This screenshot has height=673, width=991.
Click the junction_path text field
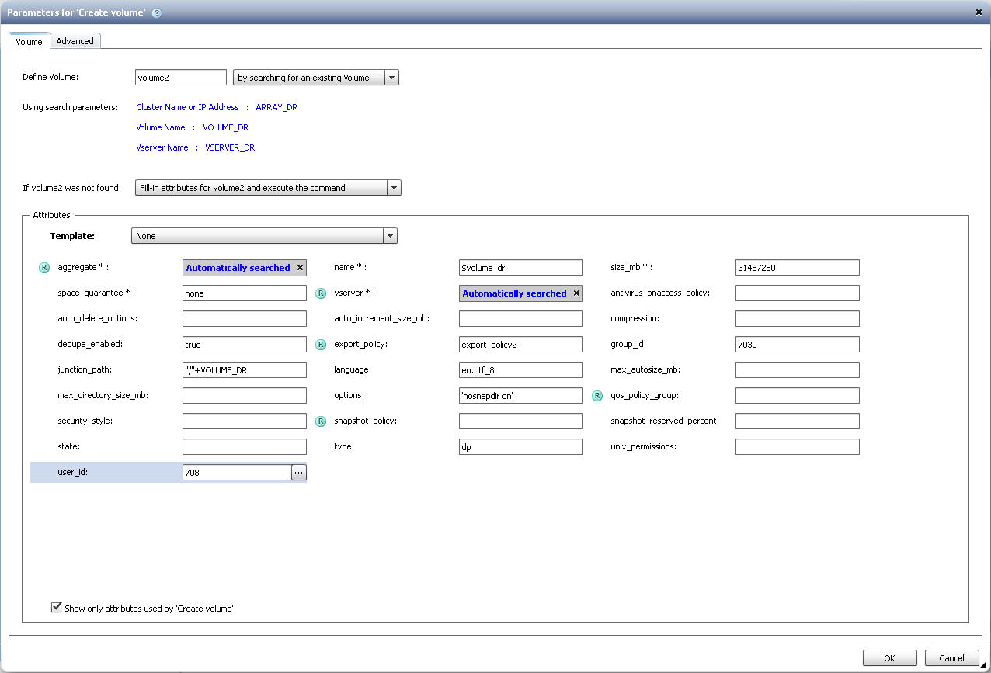coord(244,370)
